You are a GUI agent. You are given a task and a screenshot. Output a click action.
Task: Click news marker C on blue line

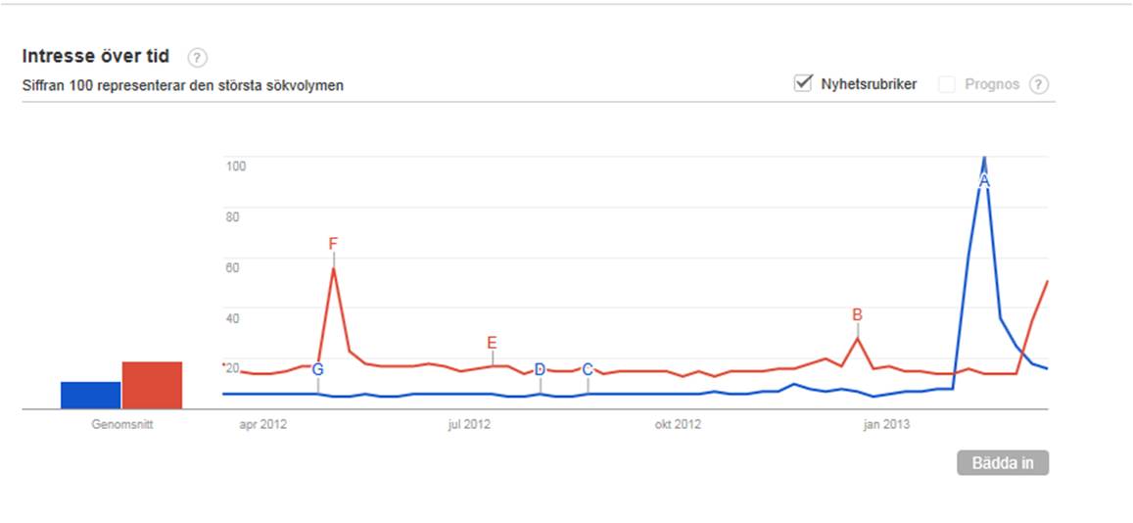point(588,369)
